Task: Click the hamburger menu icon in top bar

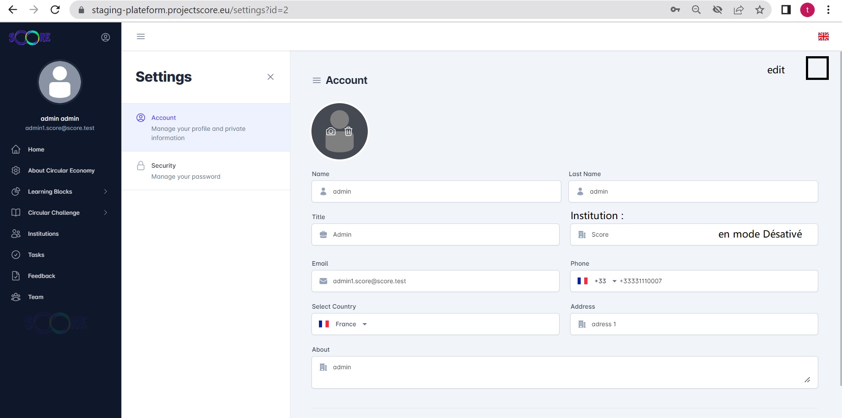Action: click(x=141, y=36)
